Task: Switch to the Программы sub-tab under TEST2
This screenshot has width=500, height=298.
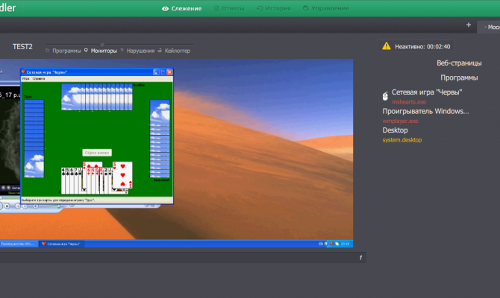Action: click(66, 51)
